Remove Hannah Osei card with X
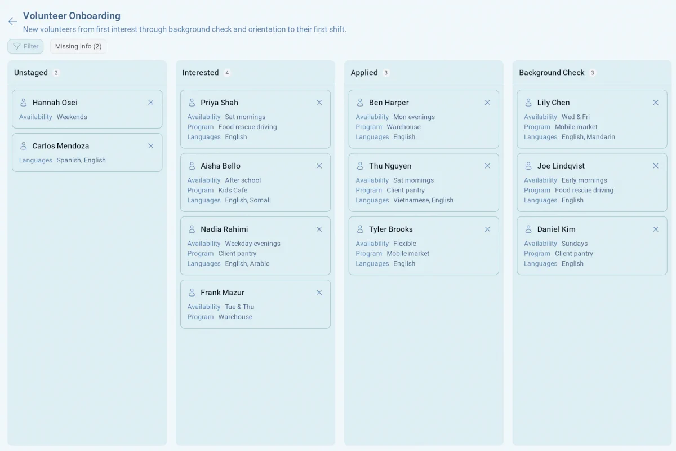Screen dimensions: 676x451 [151, 103]
